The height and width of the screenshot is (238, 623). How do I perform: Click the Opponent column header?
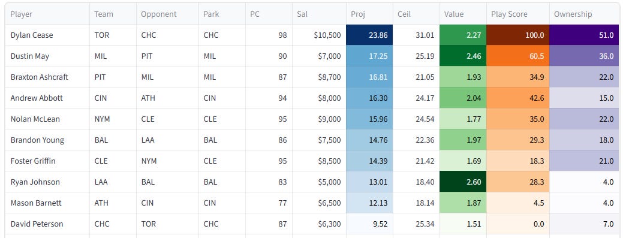pos(167,14)
